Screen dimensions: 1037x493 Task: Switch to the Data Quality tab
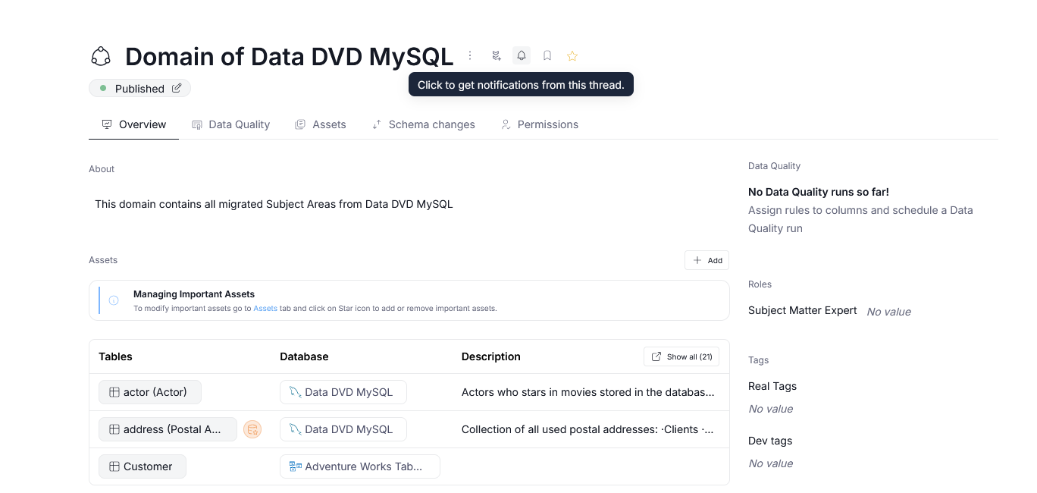click(230, 124)
